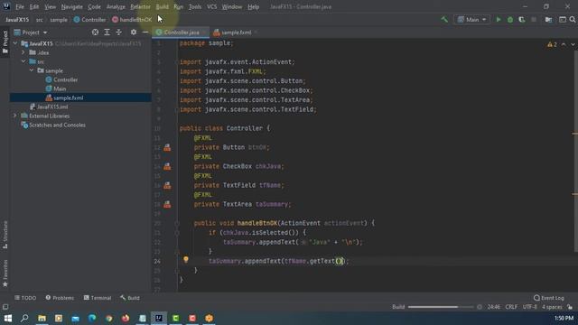This screenshot has width=578, height=325.
Task: Open Search Everywhere magnifier icon
Action: 573,20
